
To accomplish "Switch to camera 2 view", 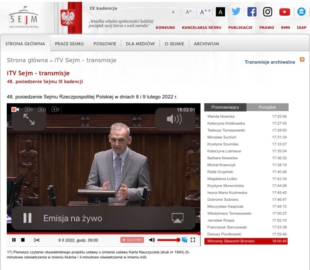I will click(x=29, y=109).
